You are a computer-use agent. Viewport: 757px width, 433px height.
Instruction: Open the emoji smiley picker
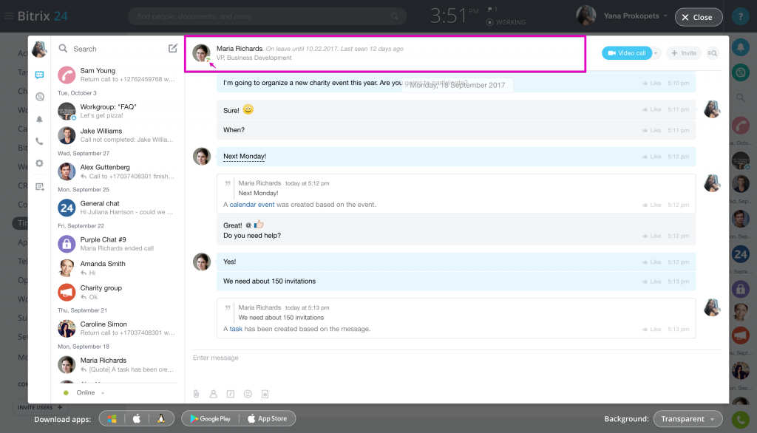[x=248, y=394]
